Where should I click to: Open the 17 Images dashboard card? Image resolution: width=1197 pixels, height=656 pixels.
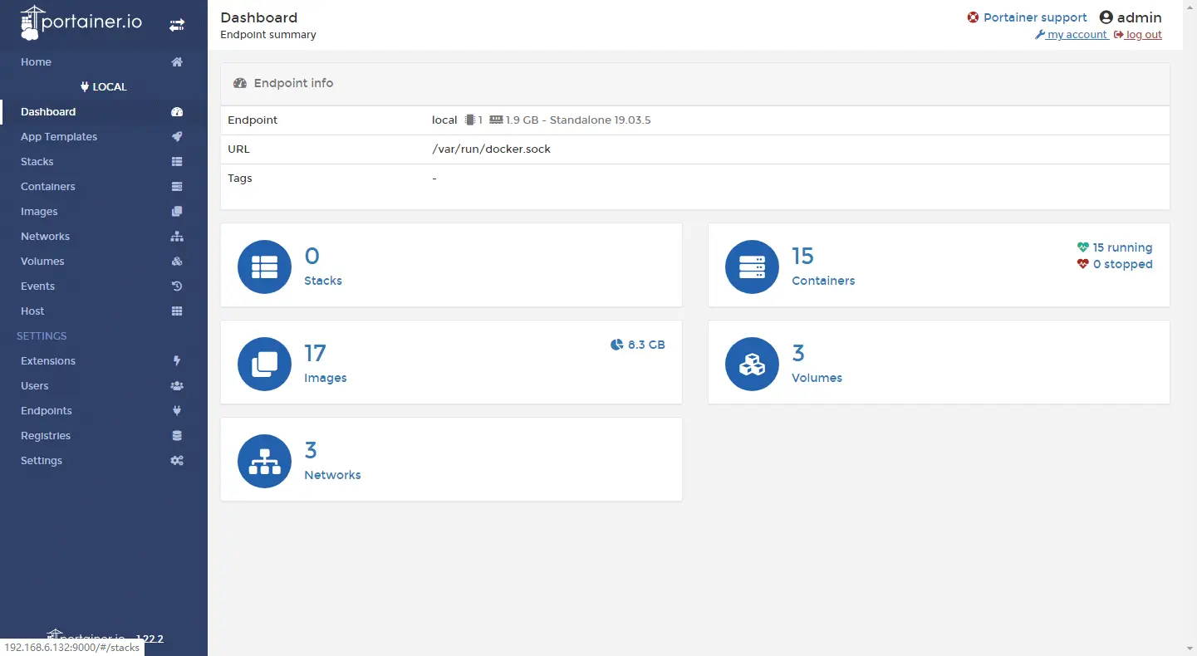coord(451,362)
